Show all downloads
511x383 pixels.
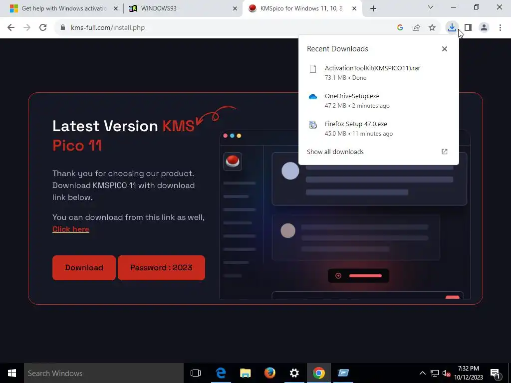pos(335,152)
